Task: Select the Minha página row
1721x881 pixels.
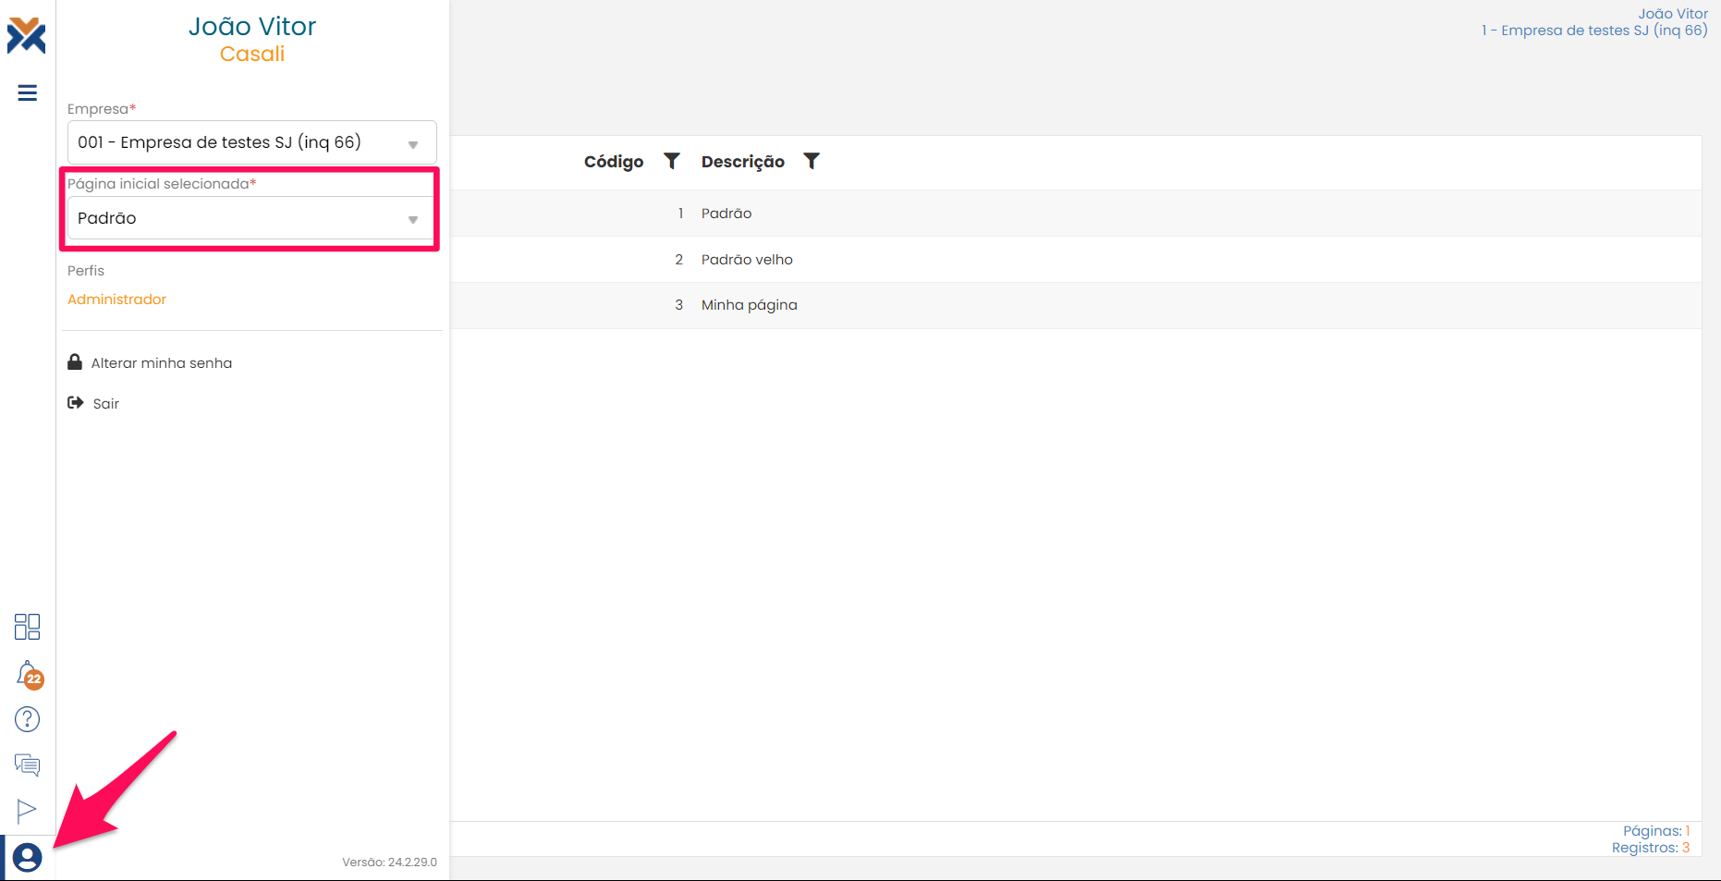Action: tap(749, 305)
